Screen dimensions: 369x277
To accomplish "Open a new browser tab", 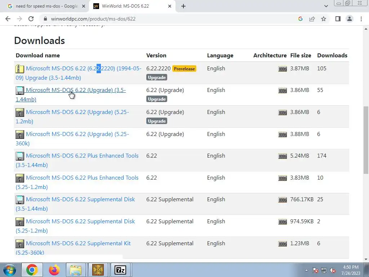I will (x=183, y=6).
